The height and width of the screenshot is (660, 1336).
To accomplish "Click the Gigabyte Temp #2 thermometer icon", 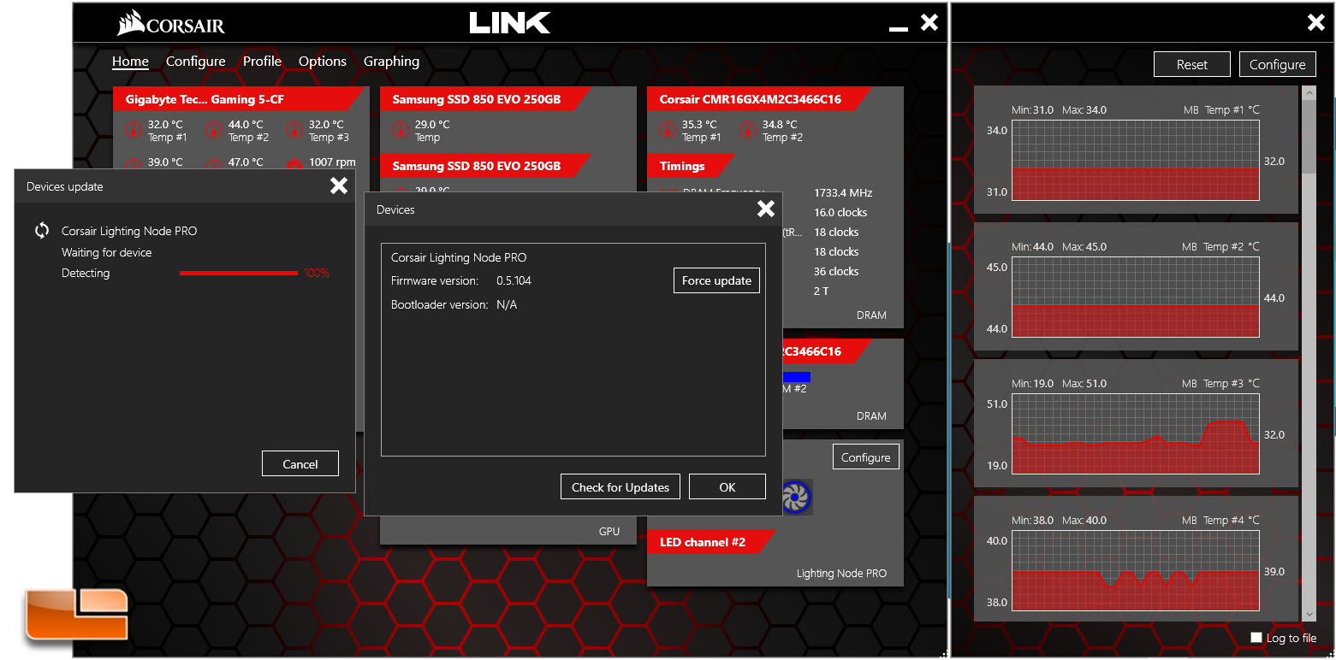I will tap(214, 131).
